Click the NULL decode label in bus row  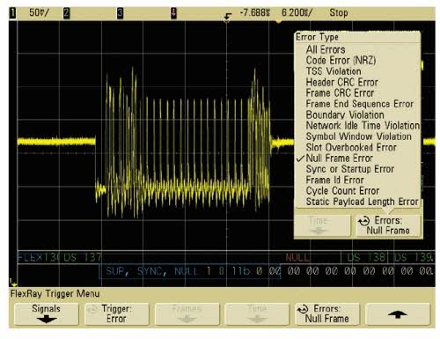click(x=297, y=258)
